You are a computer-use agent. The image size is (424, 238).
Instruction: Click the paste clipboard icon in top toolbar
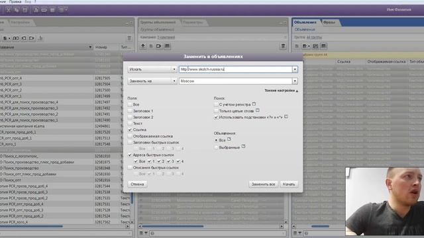coord(25,10)
